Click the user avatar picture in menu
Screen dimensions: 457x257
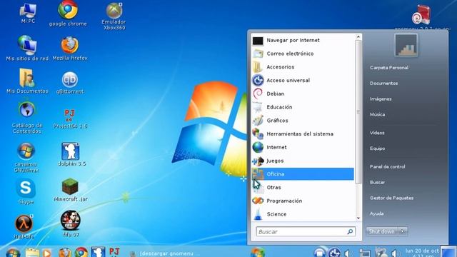tap(406, 45)
